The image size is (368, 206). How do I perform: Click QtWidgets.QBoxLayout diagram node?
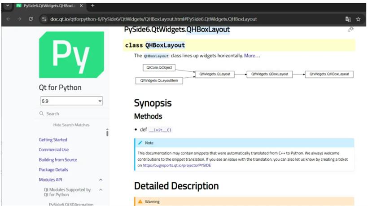click(270, 74)
